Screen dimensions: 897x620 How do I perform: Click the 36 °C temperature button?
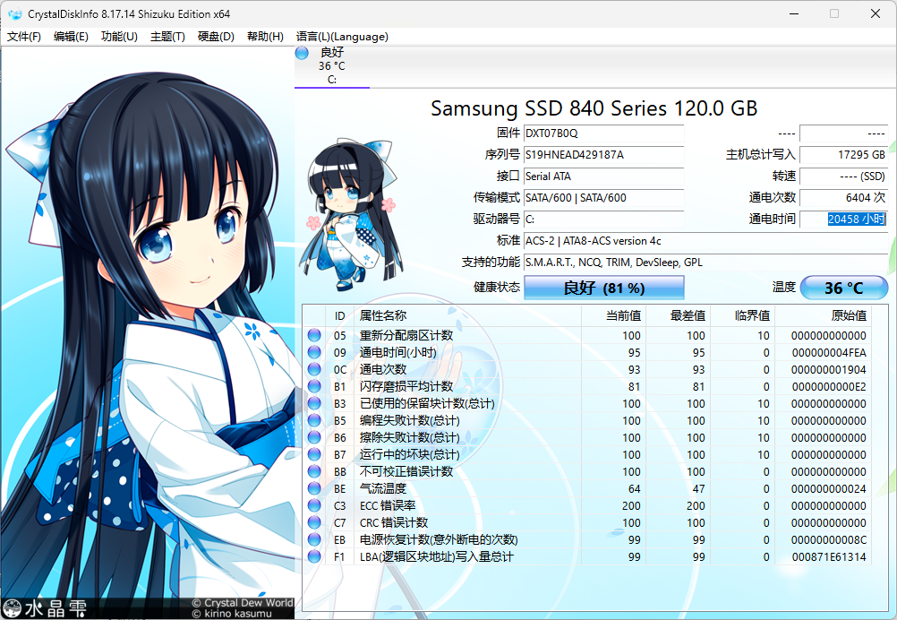click(x=843, y=288)
